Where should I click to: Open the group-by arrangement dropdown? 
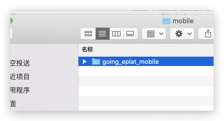click(154, 34)
